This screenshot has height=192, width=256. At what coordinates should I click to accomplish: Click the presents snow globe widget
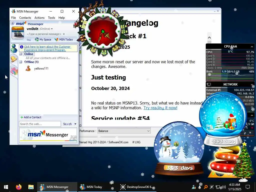point(223,119)
